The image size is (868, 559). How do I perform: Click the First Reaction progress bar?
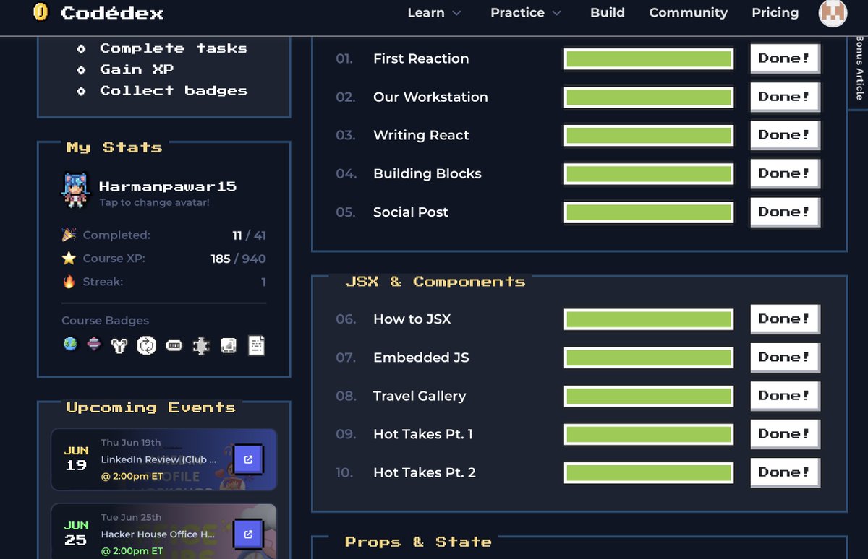649,59
